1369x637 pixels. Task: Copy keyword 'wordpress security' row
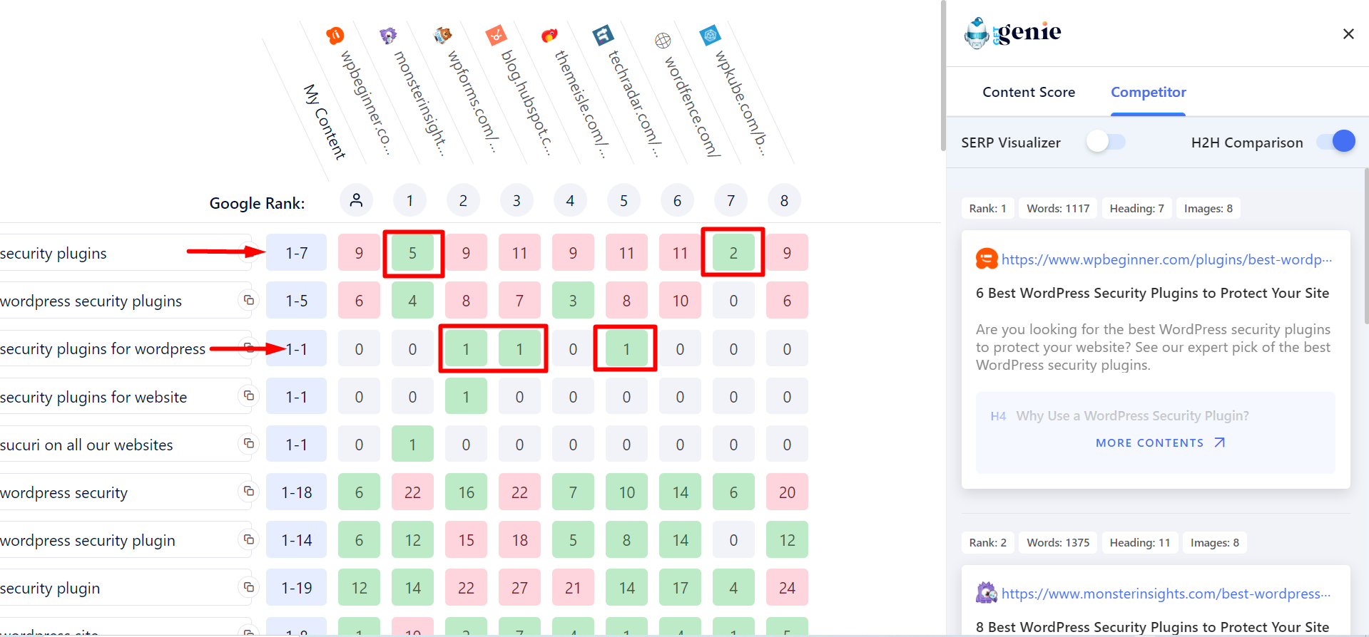tap(248, 491)
